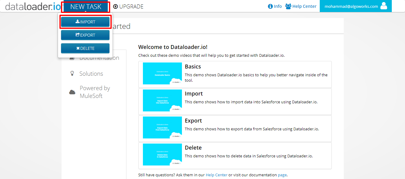Open the Export demo video thumbnail
Screen dimensions: 405x179
click(162, 128)
